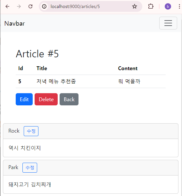Click the red Delete button
This screenshot has width=182, height=196.
[x=46, y=99]
